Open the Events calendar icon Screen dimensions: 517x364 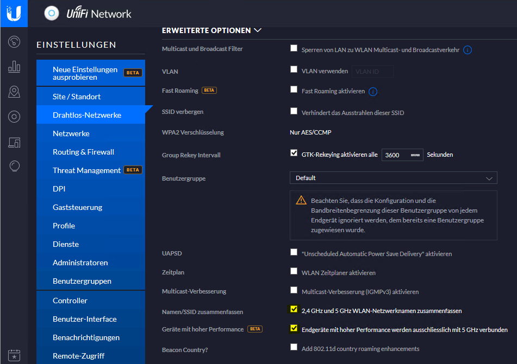(x=14, y=354)
